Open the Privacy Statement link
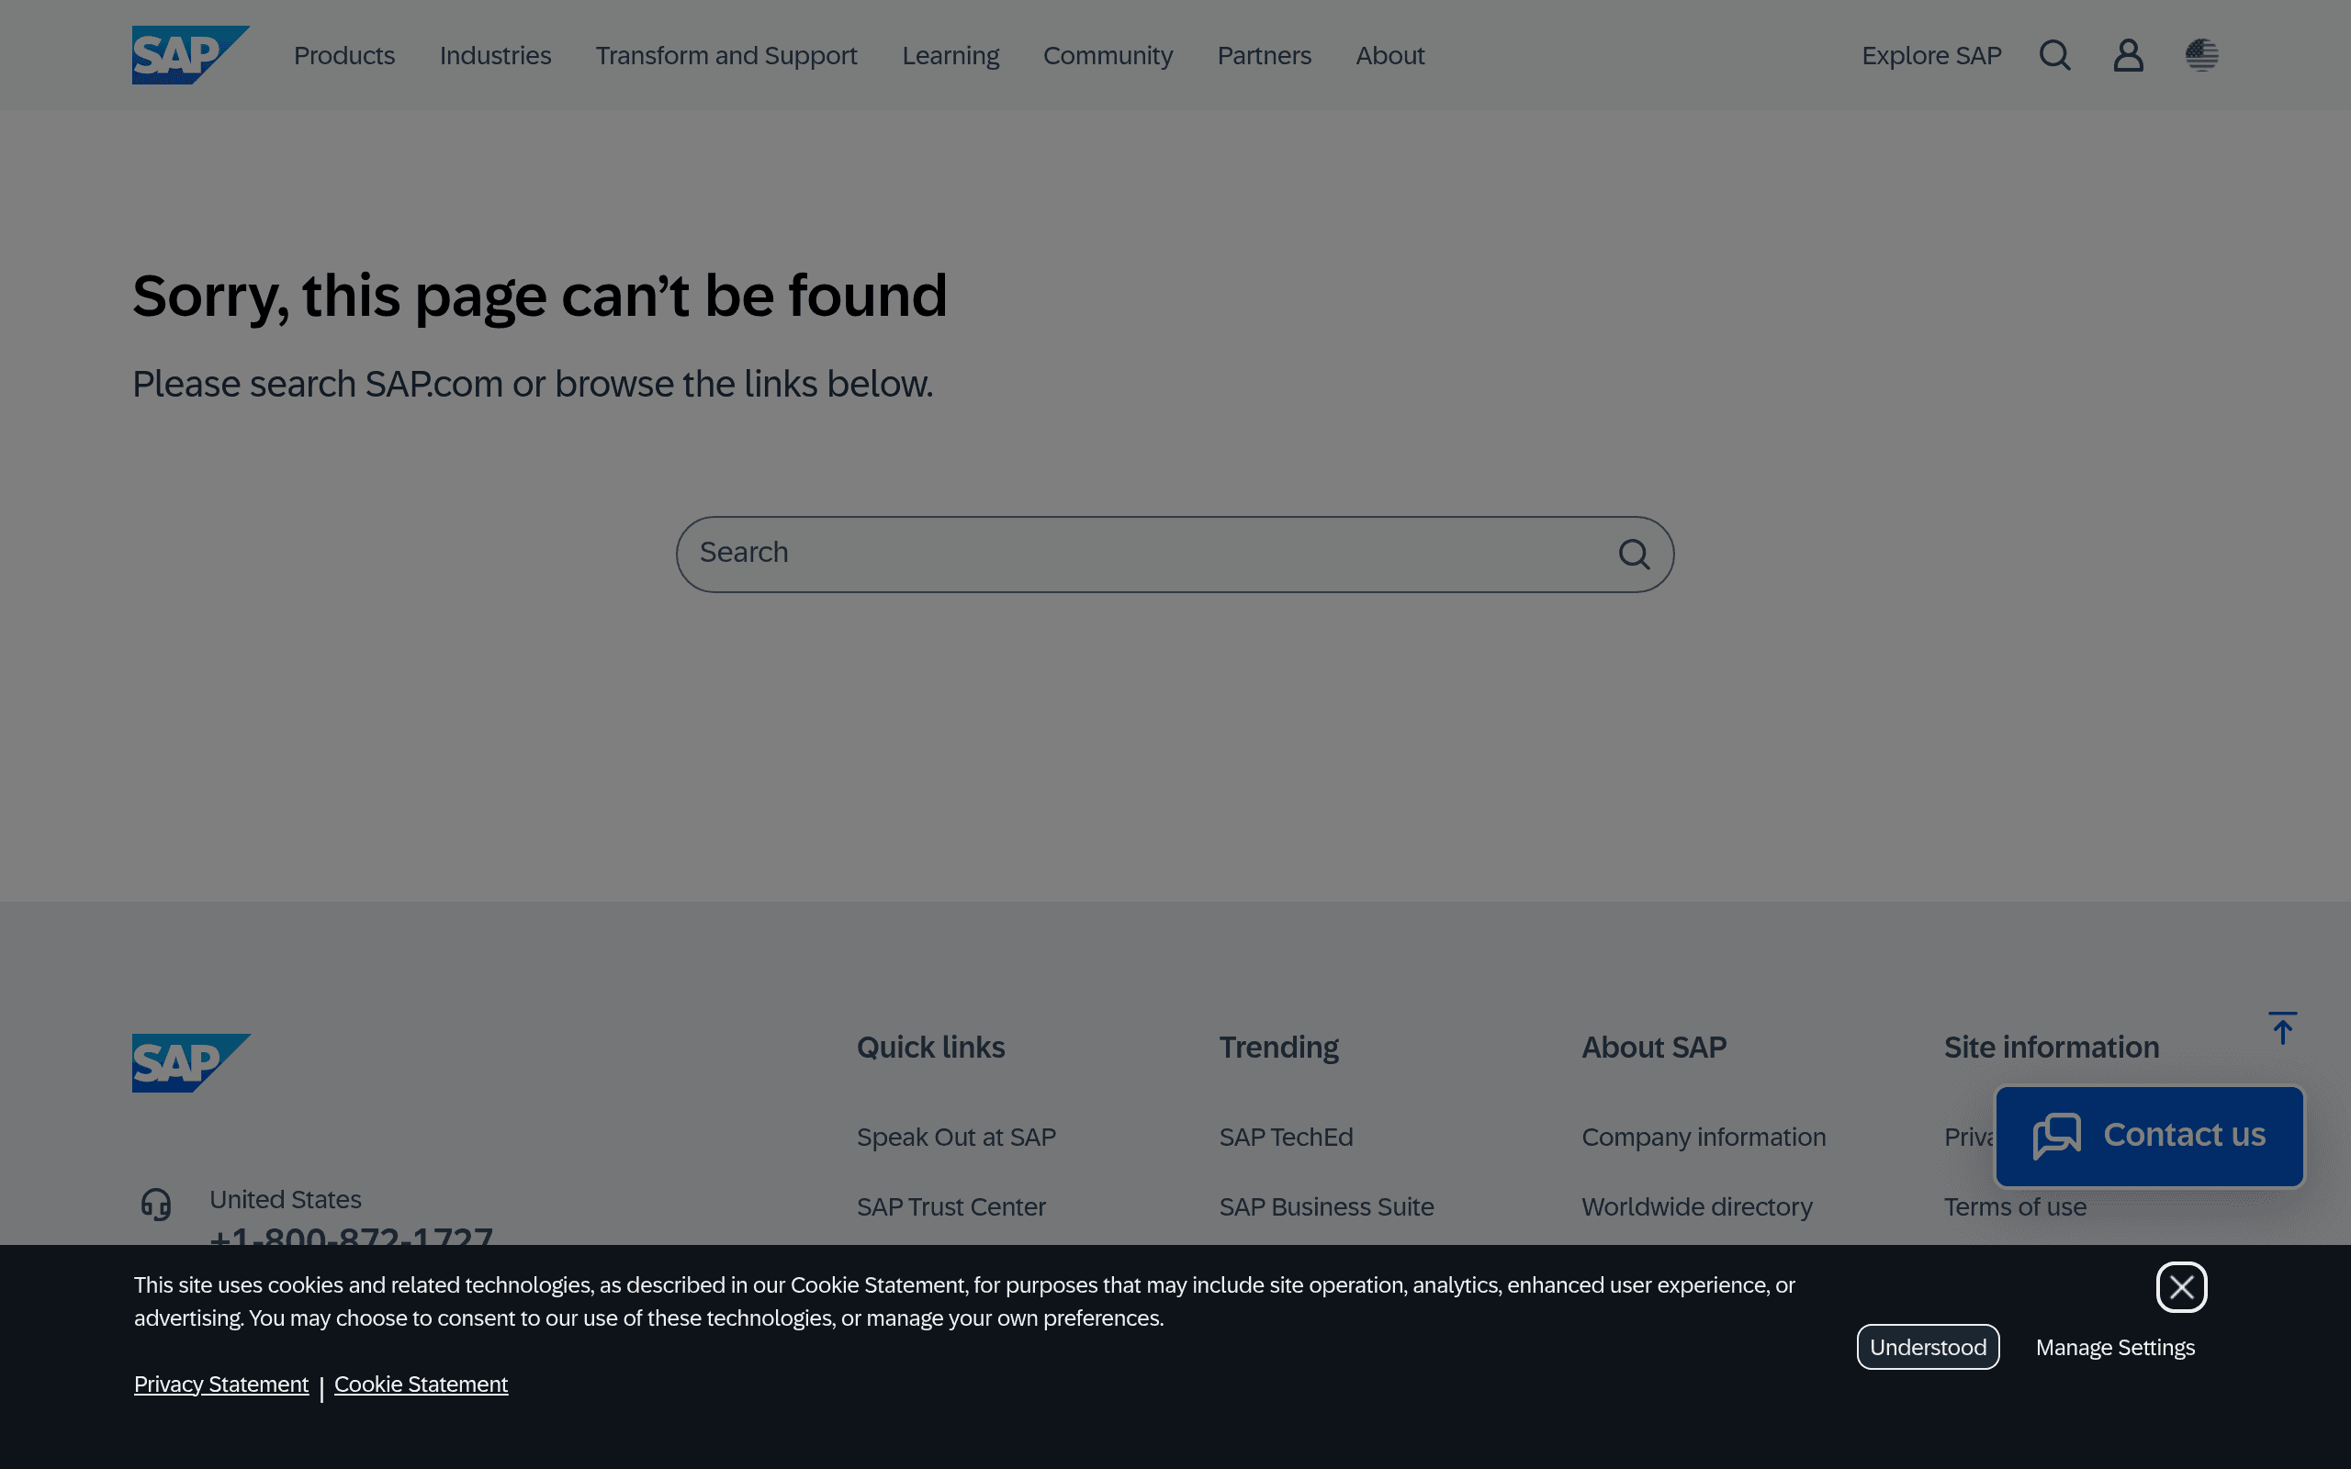 [x=221, y=1385]
